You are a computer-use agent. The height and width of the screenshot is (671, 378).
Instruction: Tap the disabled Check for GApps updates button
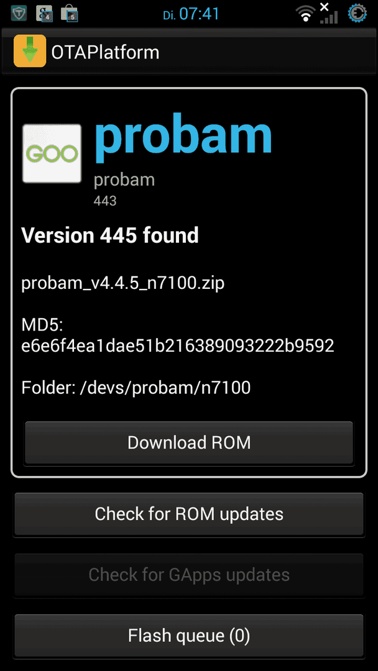coord(189,574)
